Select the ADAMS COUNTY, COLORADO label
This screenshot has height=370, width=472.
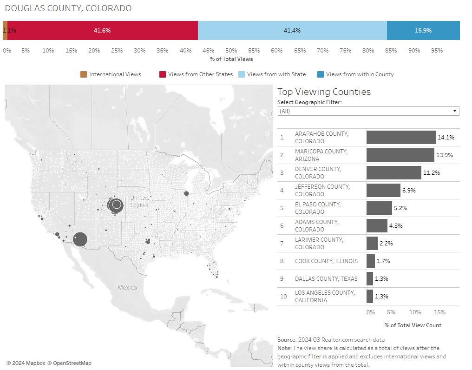coord(317,226)
